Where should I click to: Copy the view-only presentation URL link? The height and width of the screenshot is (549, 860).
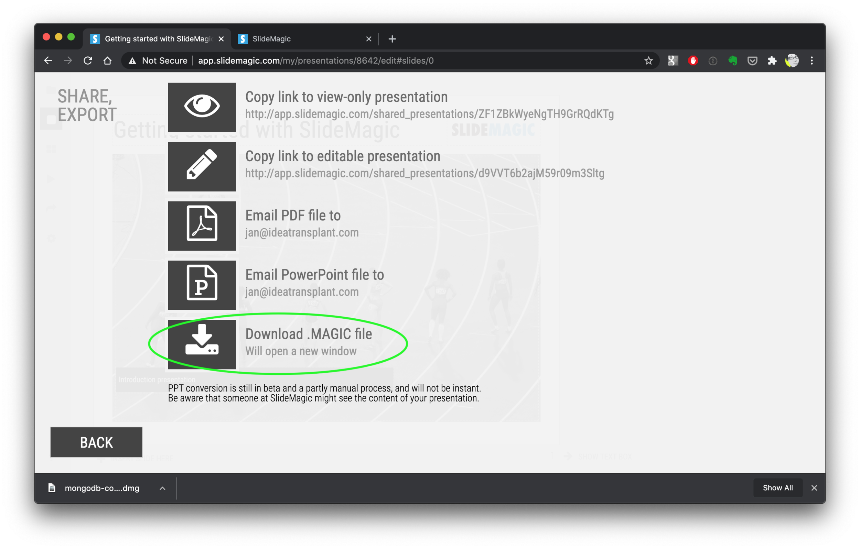tap(429, 114)
